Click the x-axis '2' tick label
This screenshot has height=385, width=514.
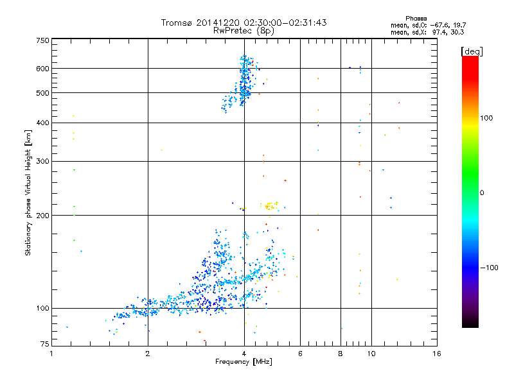click(148, 354)
